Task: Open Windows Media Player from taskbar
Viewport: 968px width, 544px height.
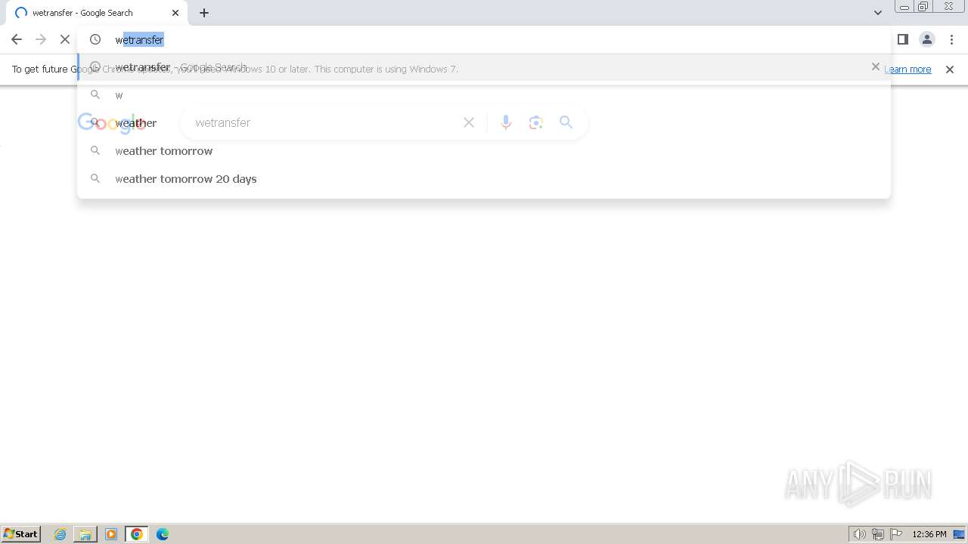Action: 111,534
